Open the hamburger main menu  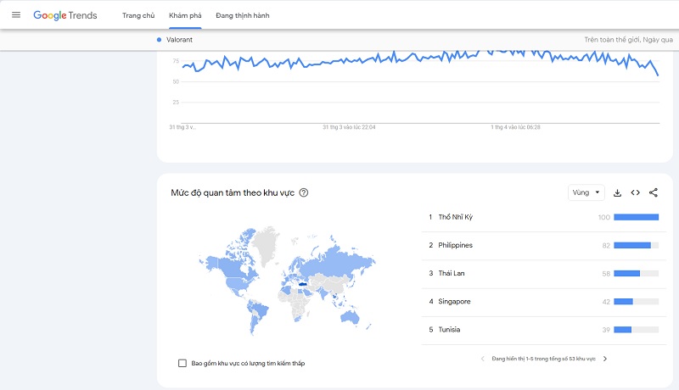[16, 15]
